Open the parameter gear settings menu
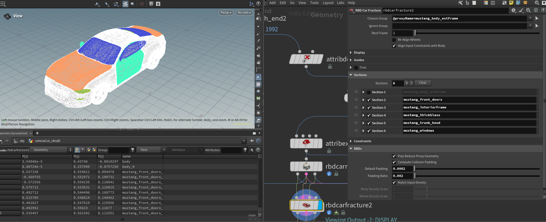 [x=514, y=10]
